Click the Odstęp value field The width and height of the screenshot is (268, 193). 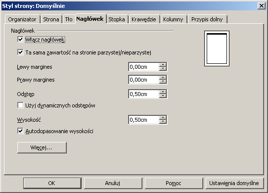pos(144,94)
